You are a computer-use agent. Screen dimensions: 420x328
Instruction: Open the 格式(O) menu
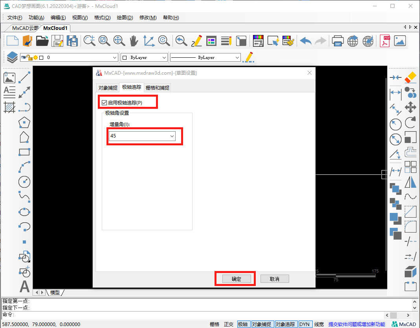coord(102,18)
